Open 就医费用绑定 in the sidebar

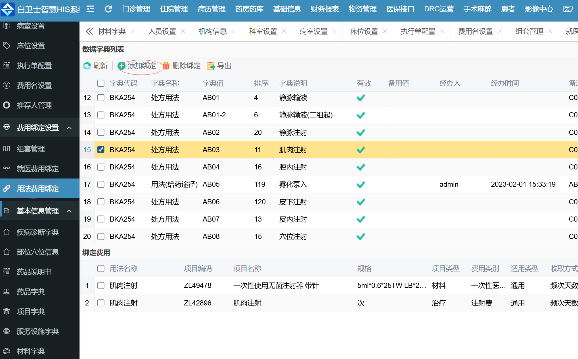click(37, 169)
